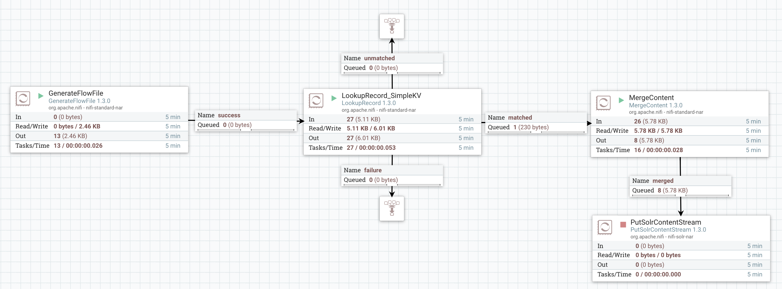Select the unmatched connection label
Viewport: 782px width, 289px height.
(379, 58)
